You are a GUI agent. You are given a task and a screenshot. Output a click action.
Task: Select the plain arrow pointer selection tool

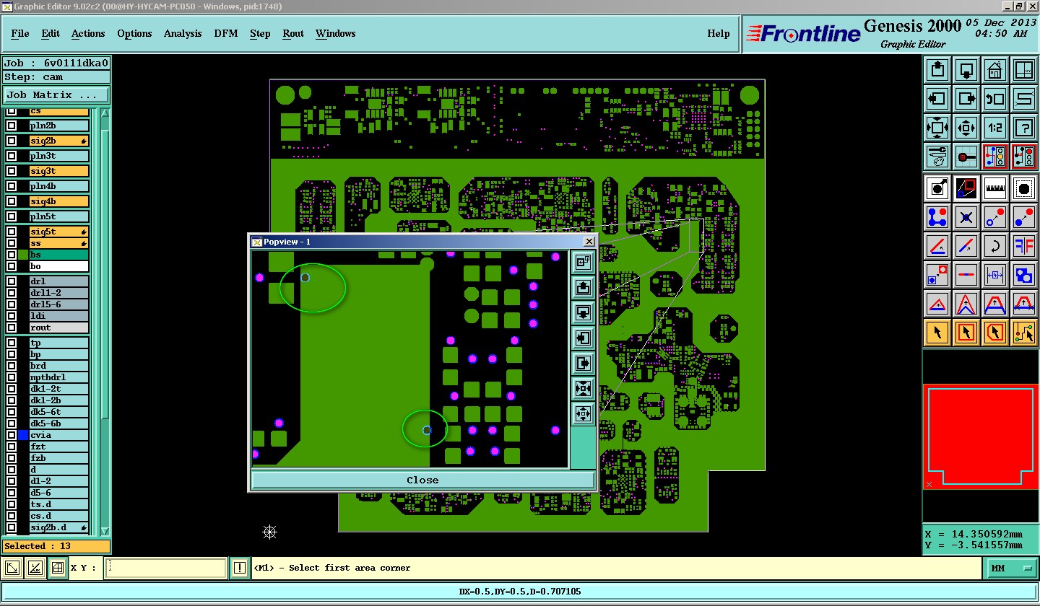pos(937,333)
